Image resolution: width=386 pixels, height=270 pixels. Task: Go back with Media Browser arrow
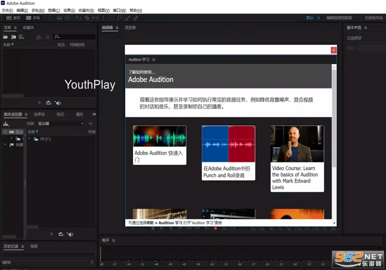[91, 123]
